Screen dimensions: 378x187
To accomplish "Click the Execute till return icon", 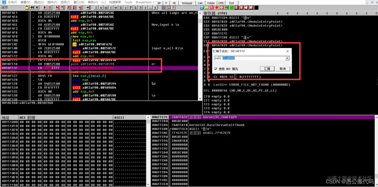I will pos(80,7).
